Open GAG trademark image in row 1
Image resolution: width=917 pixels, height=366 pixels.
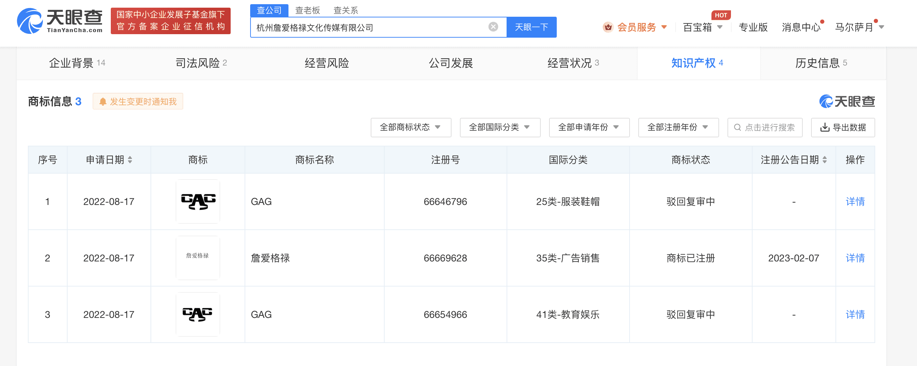click(x=198, y=201)
